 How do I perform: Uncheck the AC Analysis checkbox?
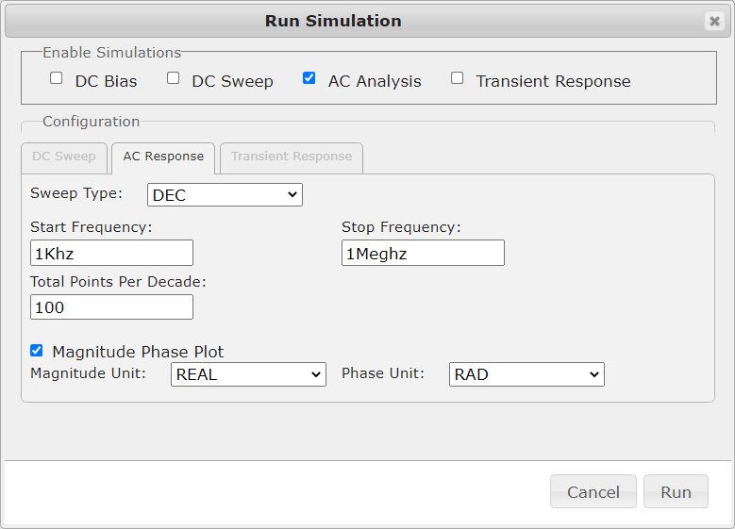pyautogui.click(x=309, y=78)
